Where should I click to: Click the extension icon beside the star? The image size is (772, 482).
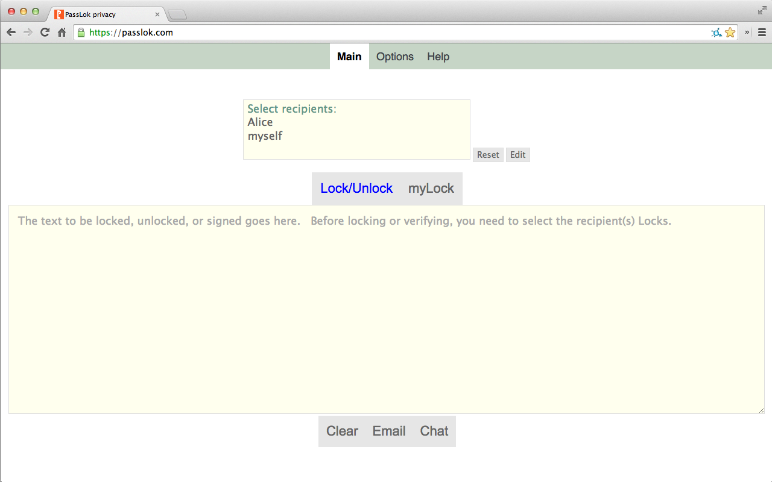[x=716, y=33]
